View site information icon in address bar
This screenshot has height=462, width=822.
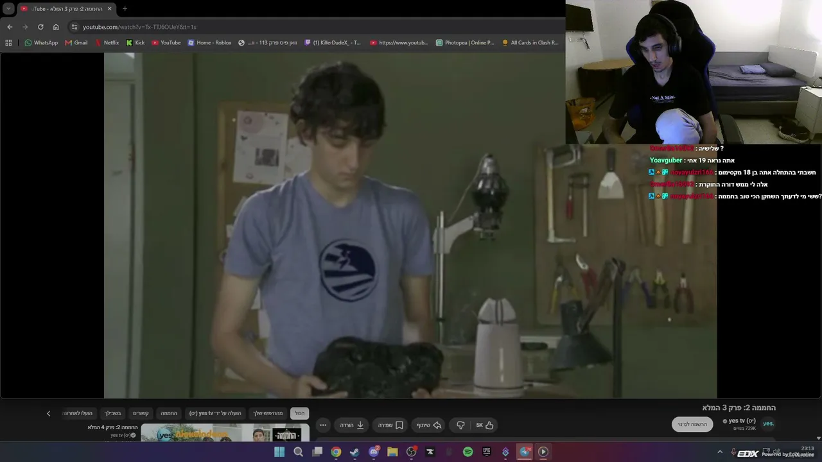(74, 27)
